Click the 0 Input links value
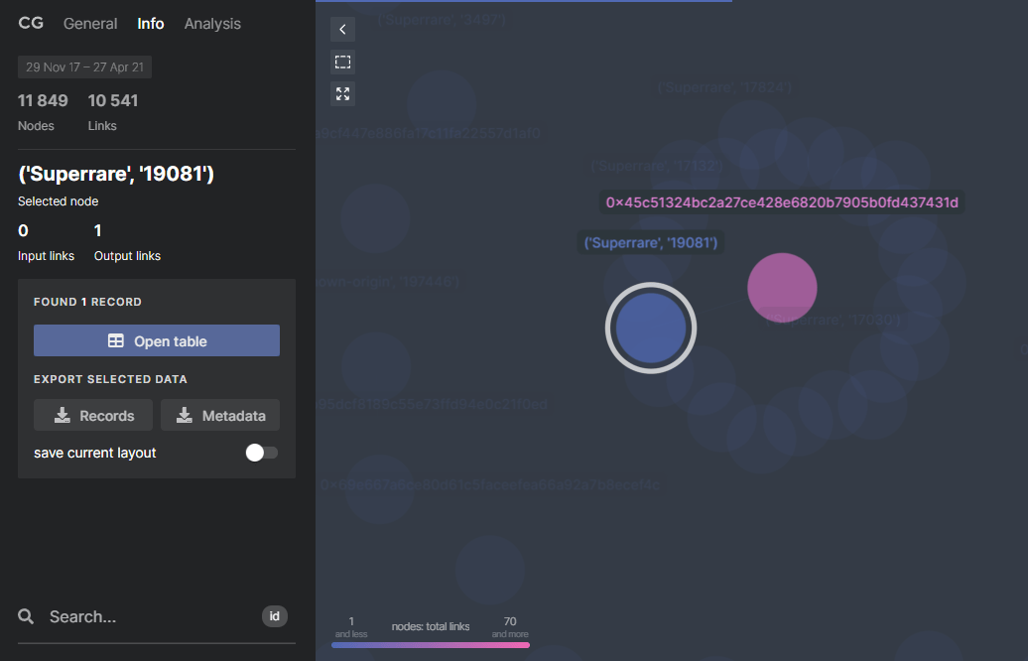The image size is (1028, 661). (23, 231)
